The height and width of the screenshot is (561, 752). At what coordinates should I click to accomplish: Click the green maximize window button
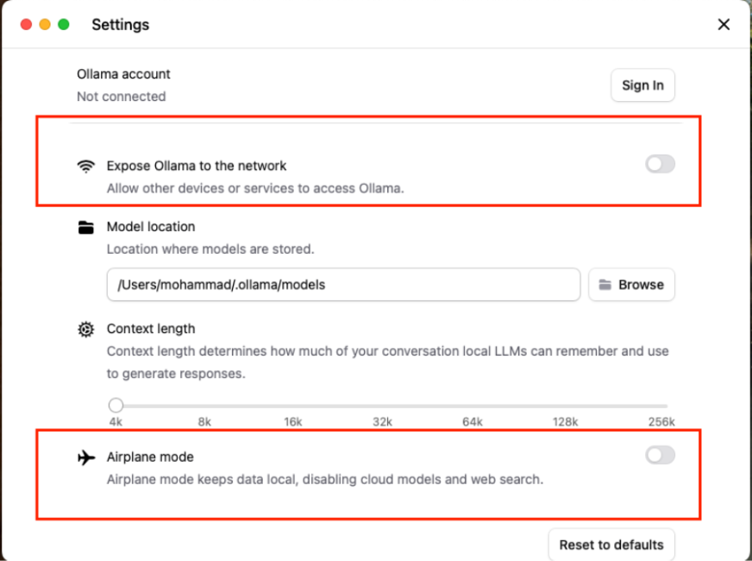point(64,24)
